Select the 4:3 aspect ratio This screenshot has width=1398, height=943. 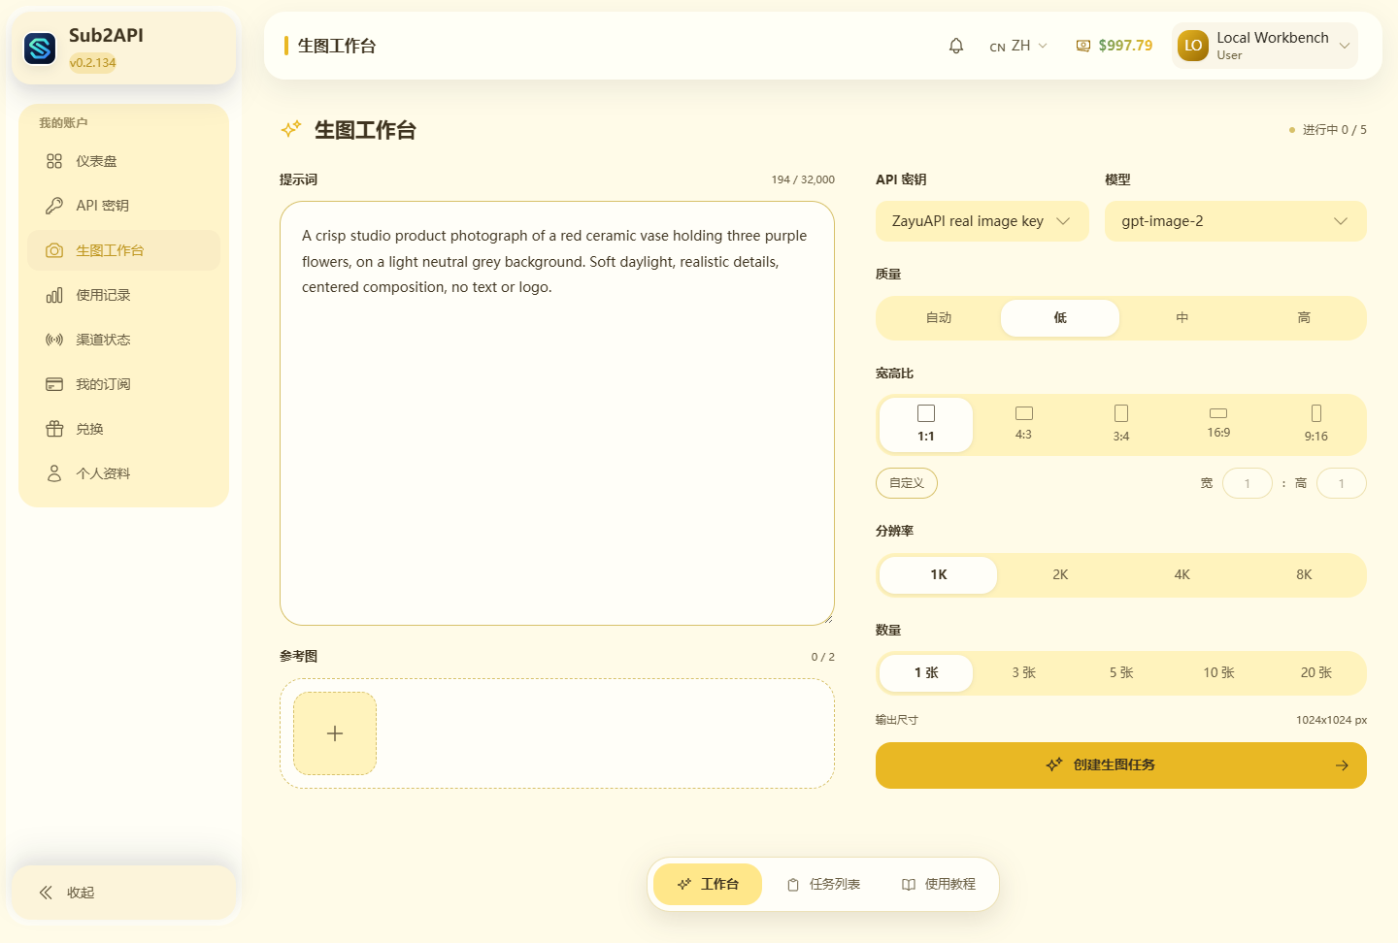(x=1023, y=425)
